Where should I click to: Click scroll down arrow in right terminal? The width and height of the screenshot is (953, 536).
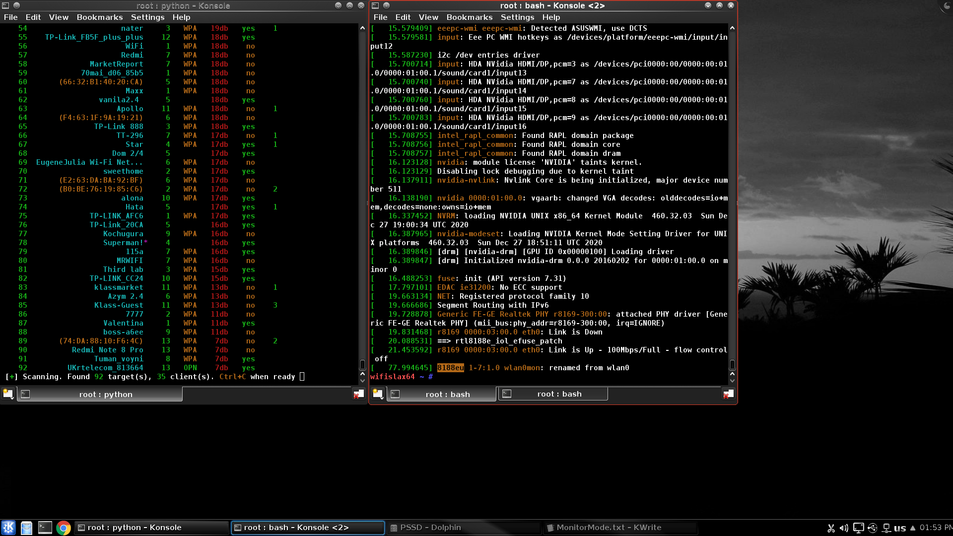[x=732, y=381]
